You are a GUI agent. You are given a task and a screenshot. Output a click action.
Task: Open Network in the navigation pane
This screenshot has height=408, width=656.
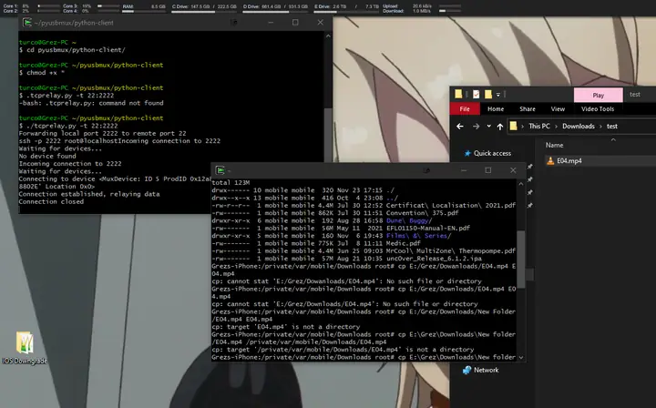pyautogui.click(x=486, y=370)
